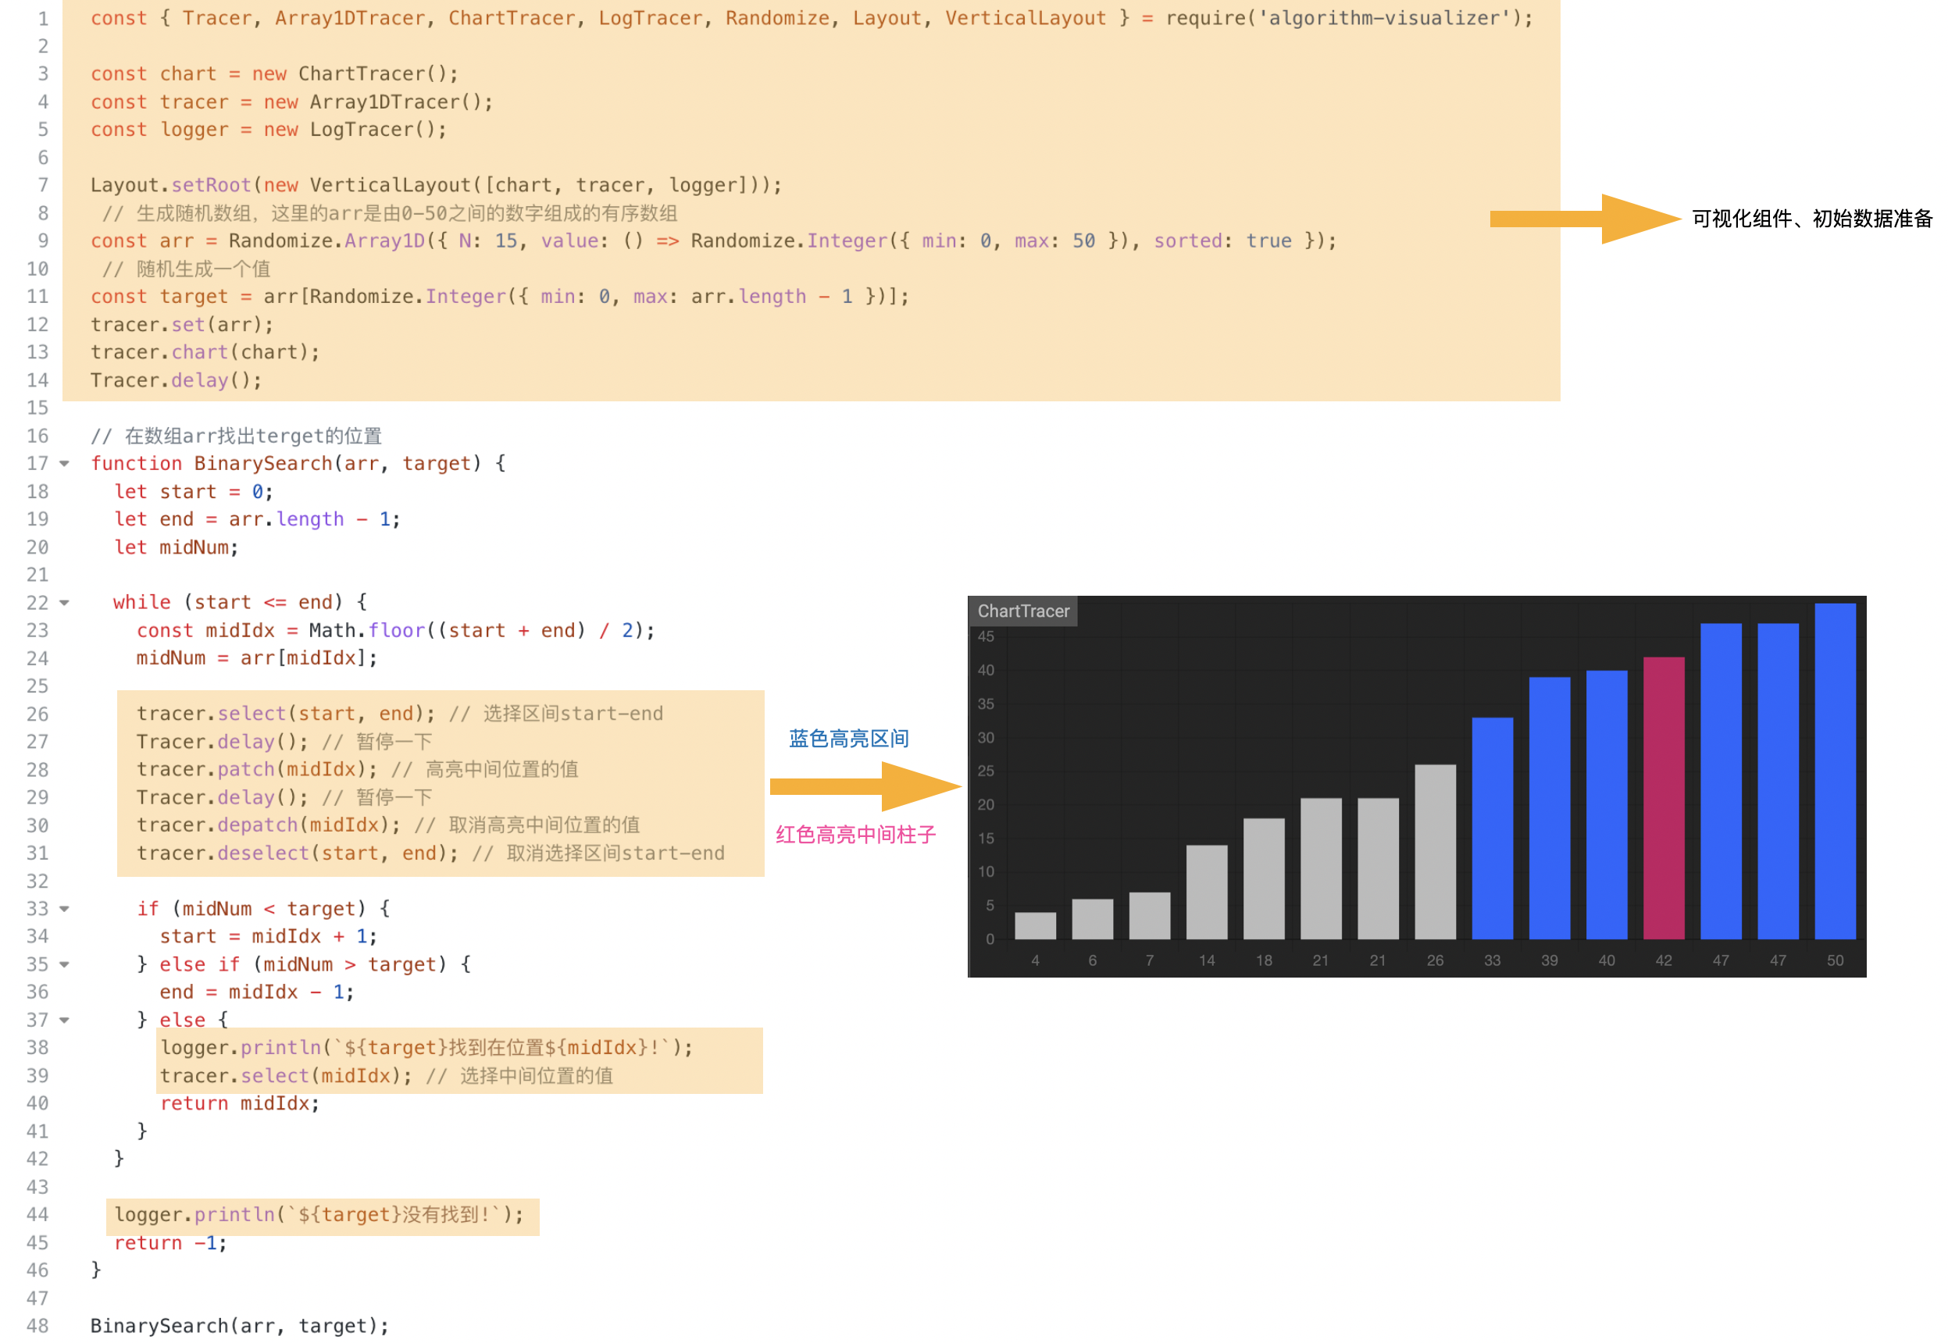
Task: Fold the 'else if (midNum > target)' block
Action: [x=64, y=965]
